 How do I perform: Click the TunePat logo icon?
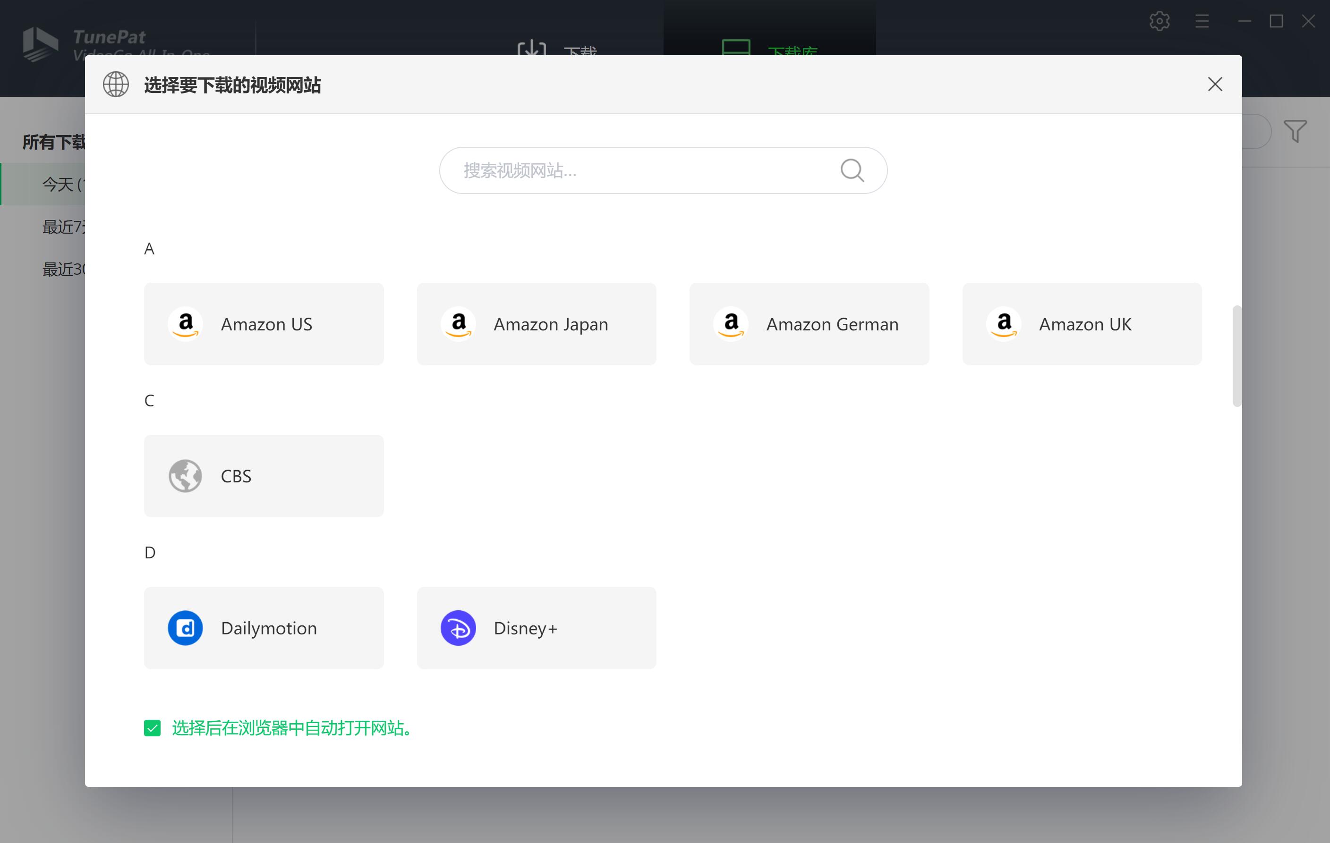click(40, 44)
